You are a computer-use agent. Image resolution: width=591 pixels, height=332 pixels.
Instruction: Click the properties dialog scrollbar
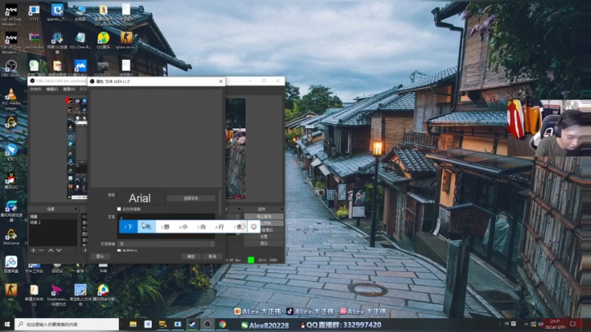[x=221, y=204]
